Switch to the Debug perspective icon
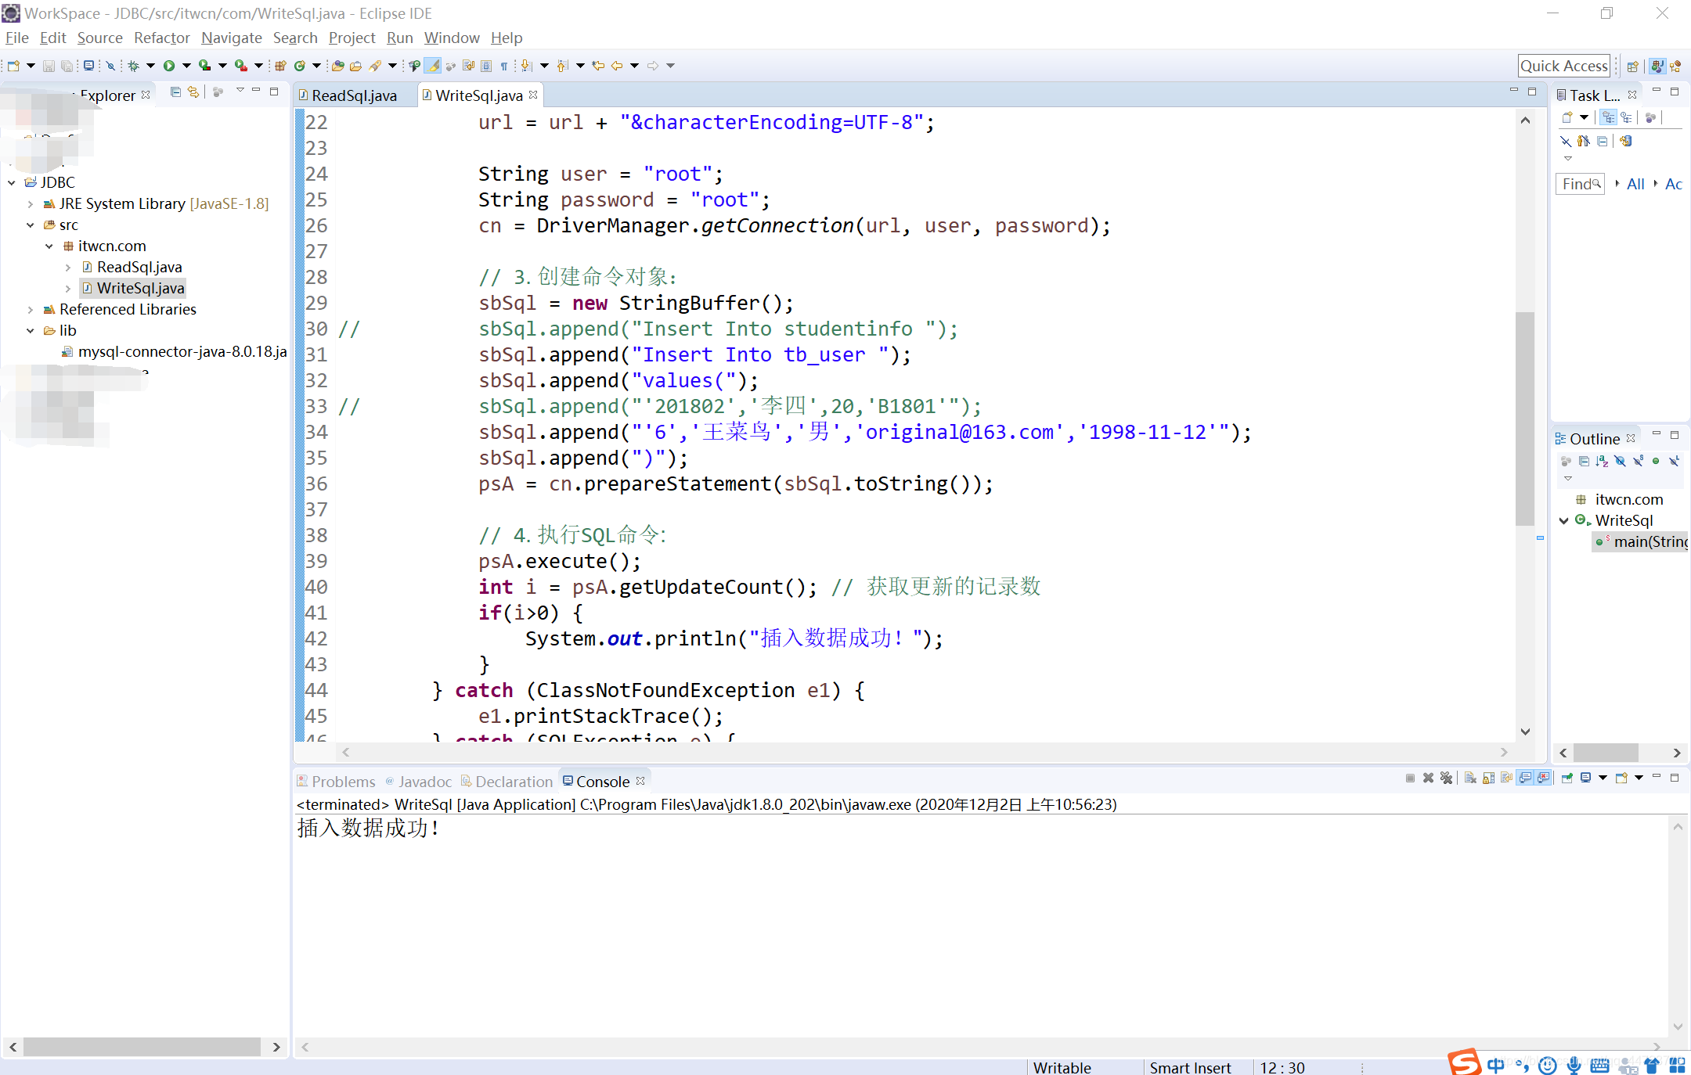Image resolution: width=1691 pixels, height=1075 pixels. 1675,67
